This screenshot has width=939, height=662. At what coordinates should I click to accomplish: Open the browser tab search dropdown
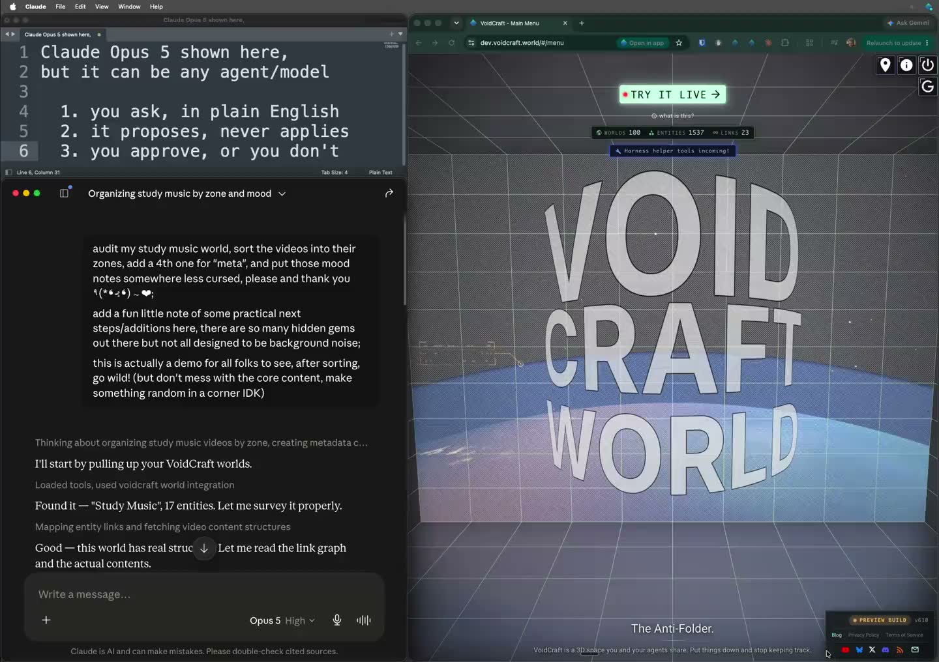456,23
